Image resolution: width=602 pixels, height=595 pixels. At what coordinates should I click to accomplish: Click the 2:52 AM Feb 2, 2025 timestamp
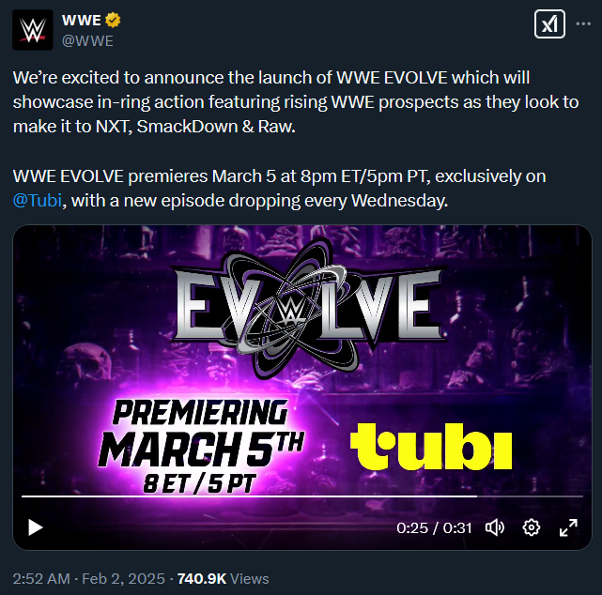click(88, 578)
